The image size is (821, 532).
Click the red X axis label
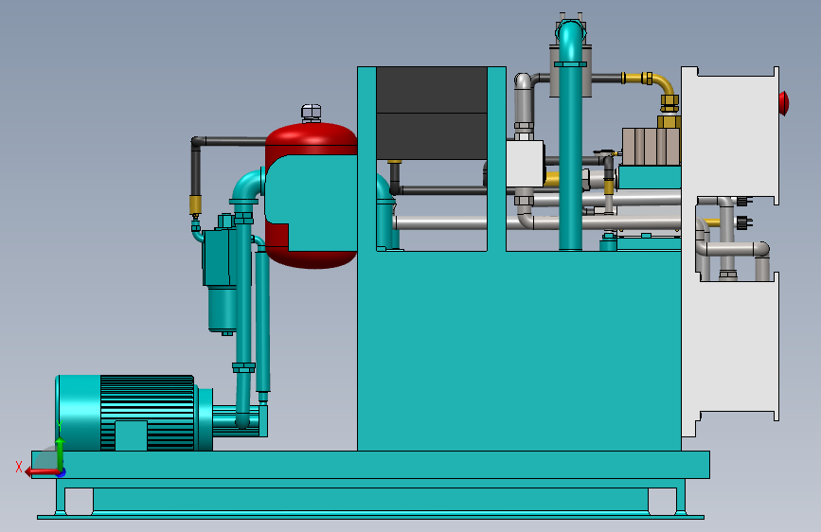pos(19,467)
